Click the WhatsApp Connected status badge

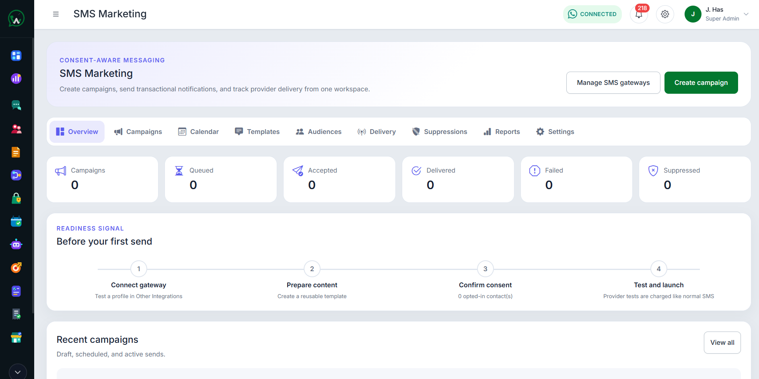click(x=592, y=14)
